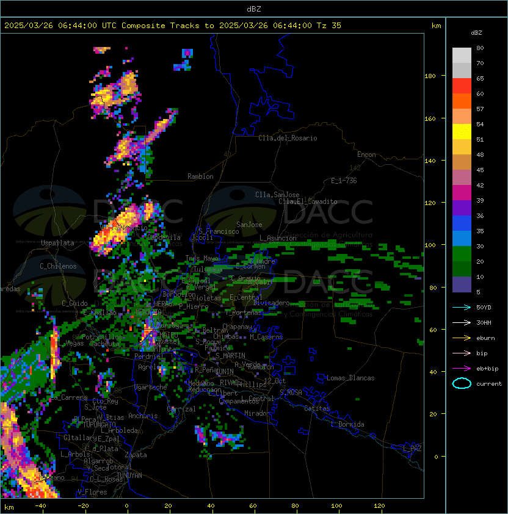
Task: Select the 'Encon' map label
Action: (366, 154)
